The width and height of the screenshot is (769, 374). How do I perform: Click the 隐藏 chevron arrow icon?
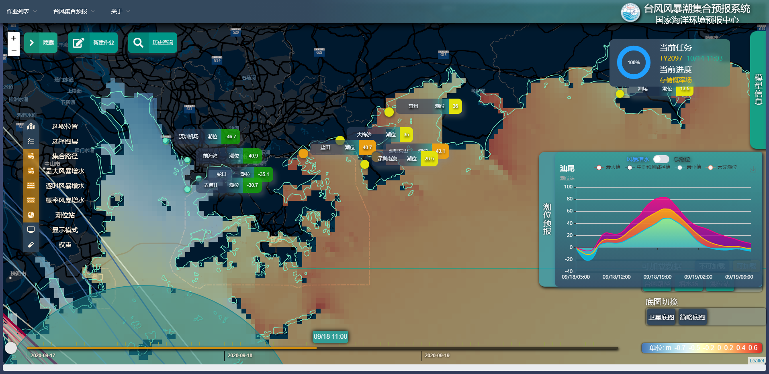tap(32, 42)
